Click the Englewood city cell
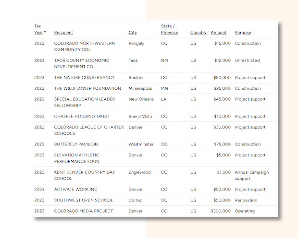Viewport: 298px width, 238px height. (139, 172)
